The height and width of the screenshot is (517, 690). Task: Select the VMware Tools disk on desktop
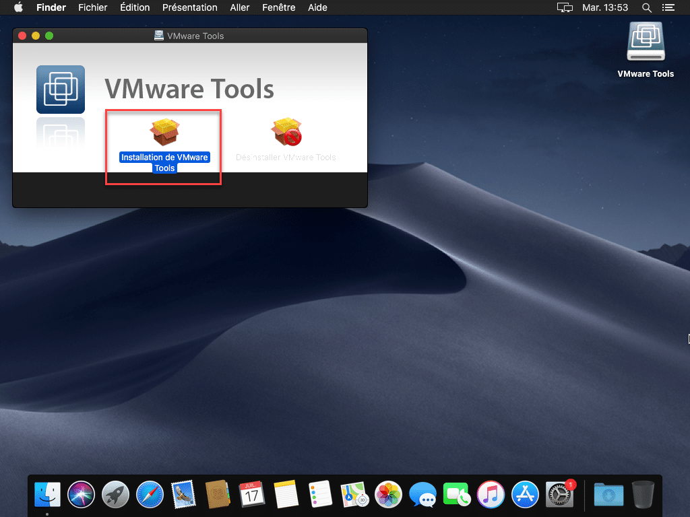click(646, 42)
